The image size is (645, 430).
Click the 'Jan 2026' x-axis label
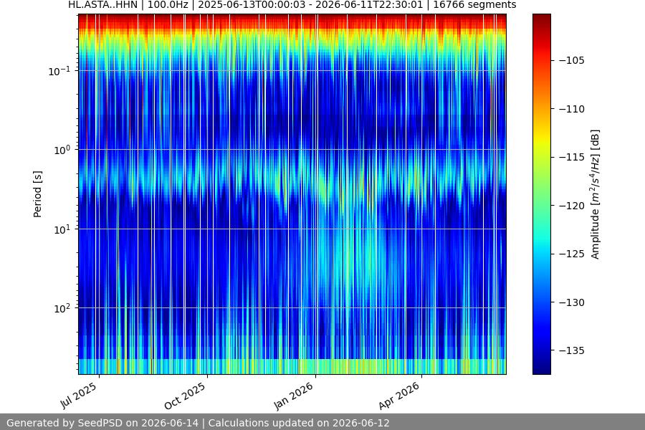(294, 396)
